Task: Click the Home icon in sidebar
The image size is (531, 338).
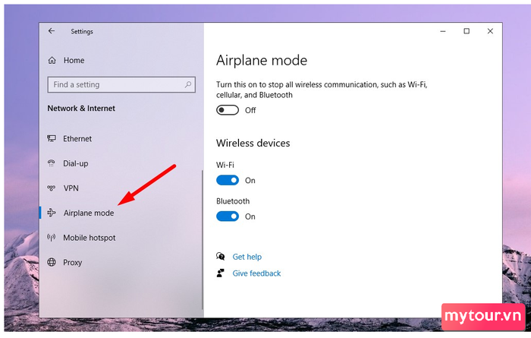Action: click(x=52, y=60)
